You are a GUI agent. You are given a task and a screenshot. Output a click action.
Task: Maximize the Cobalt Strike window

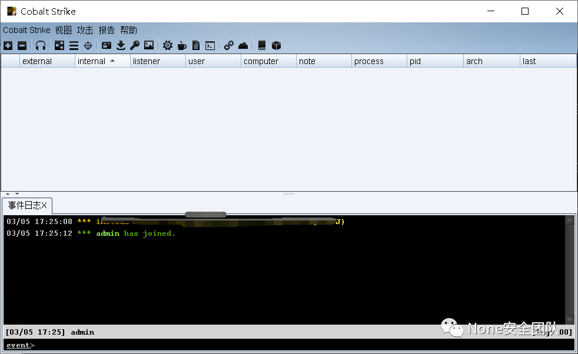[525, 11]
